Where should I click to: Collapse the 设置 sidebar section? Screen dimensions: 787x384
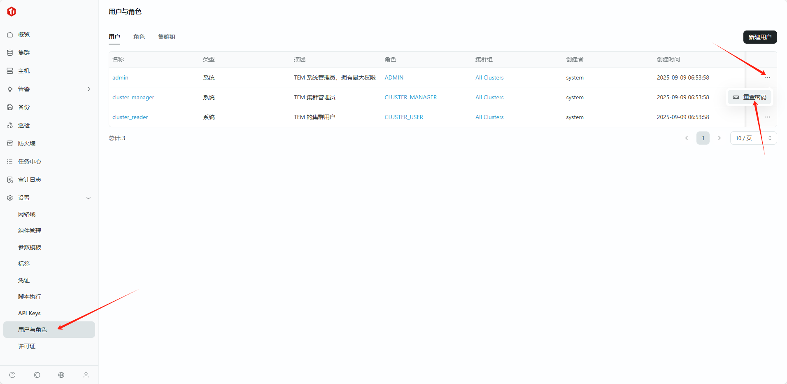tap(88, 198)
